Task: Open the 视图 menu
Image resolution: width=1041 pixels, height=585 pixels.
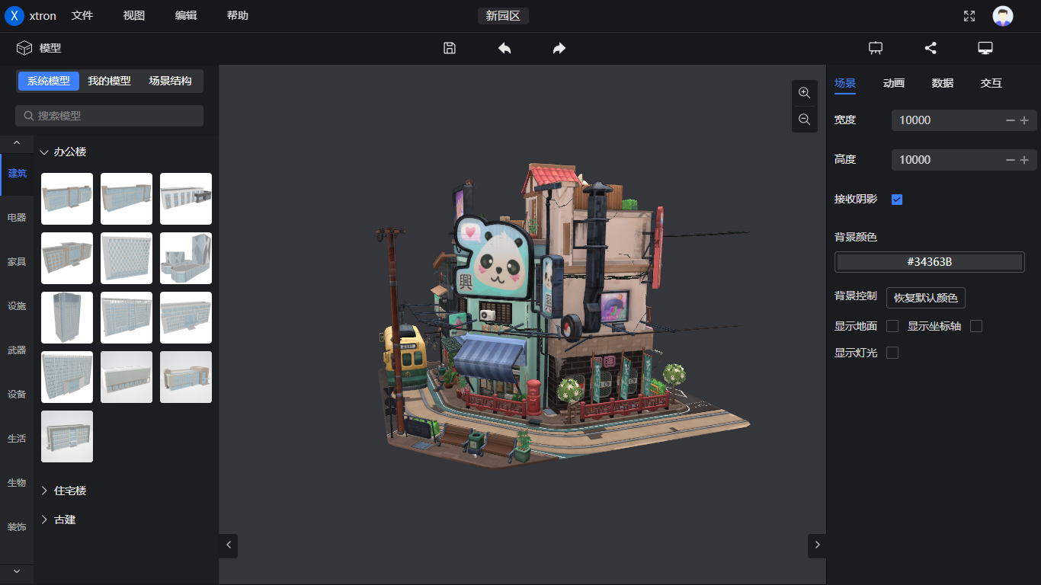Action: [x=134, y=16]
